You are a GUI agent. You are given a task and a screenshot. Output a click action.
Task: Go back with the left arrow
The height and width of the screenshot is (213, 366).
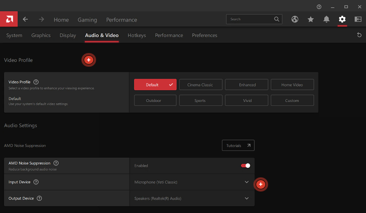pos(26,19)
